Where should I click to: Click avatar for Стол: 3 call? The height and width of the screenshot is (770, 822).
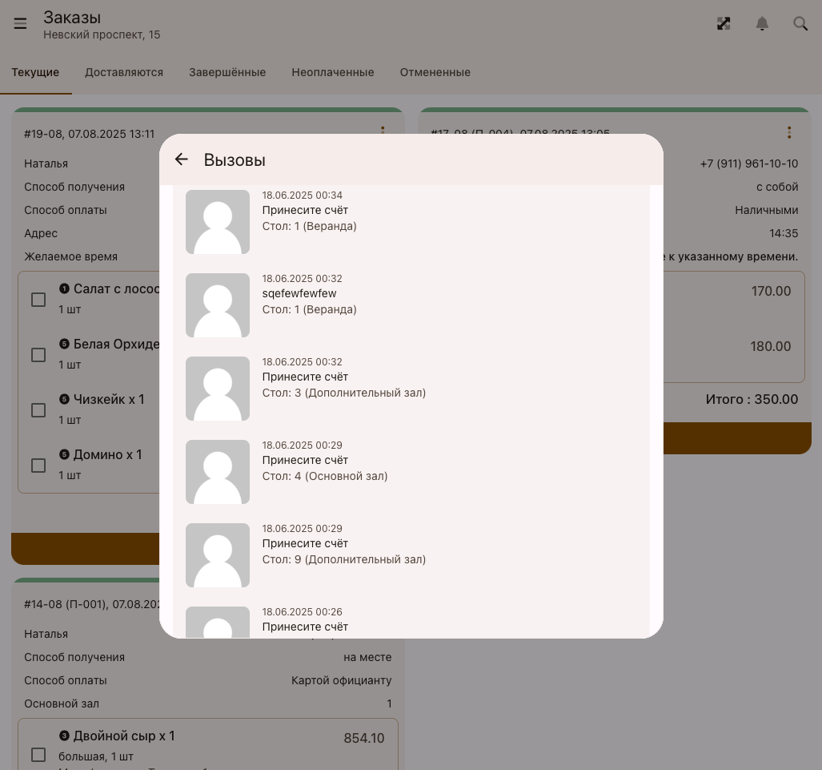tap(218, 389)
